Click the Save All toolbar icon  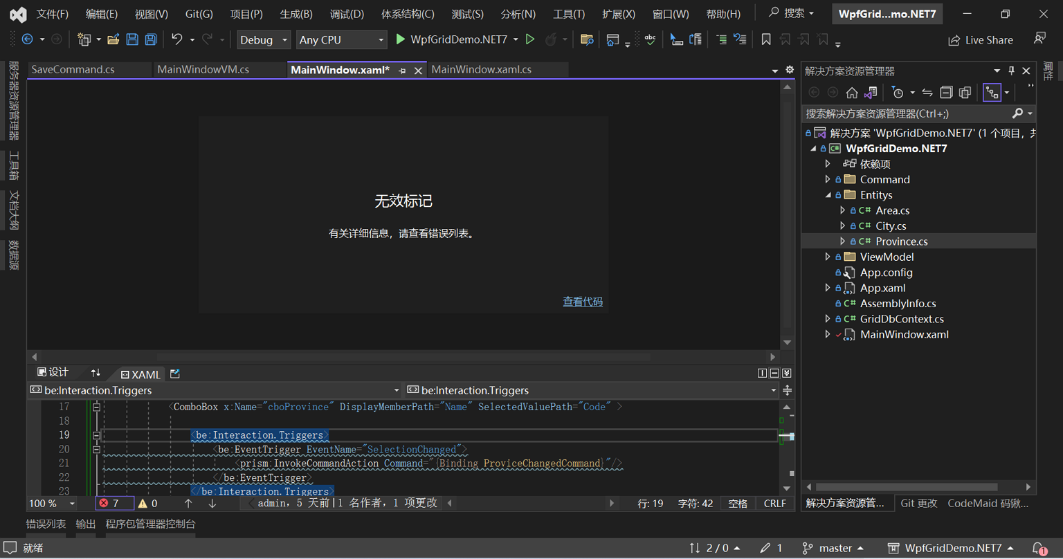(151, 39)
